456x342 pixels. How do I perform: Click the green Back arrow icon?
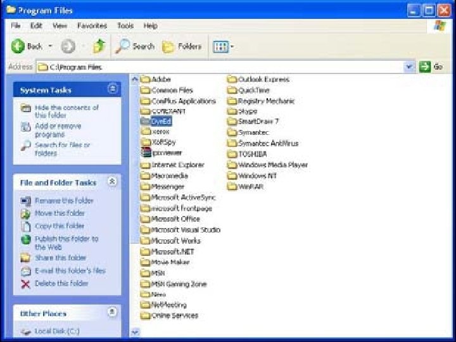tap(18, 46)
